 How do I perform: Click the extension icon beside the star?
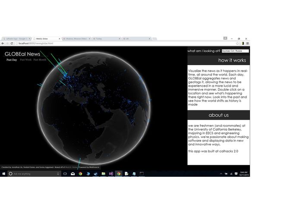[x=243, y=44]
